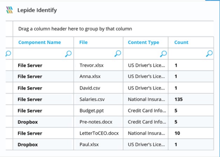Click the search icon in Component Name filter
This screenshot has height=157, width=220.
point(68,54)
